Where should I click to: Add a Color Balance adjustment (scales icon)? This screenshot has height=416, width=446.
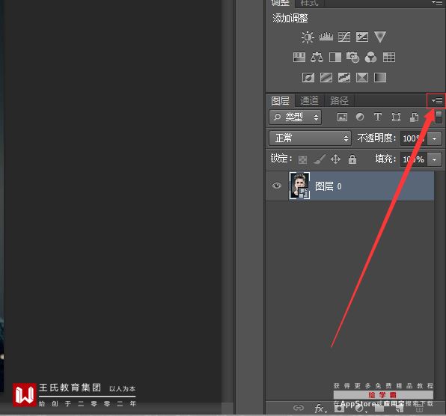click(317, 57)
